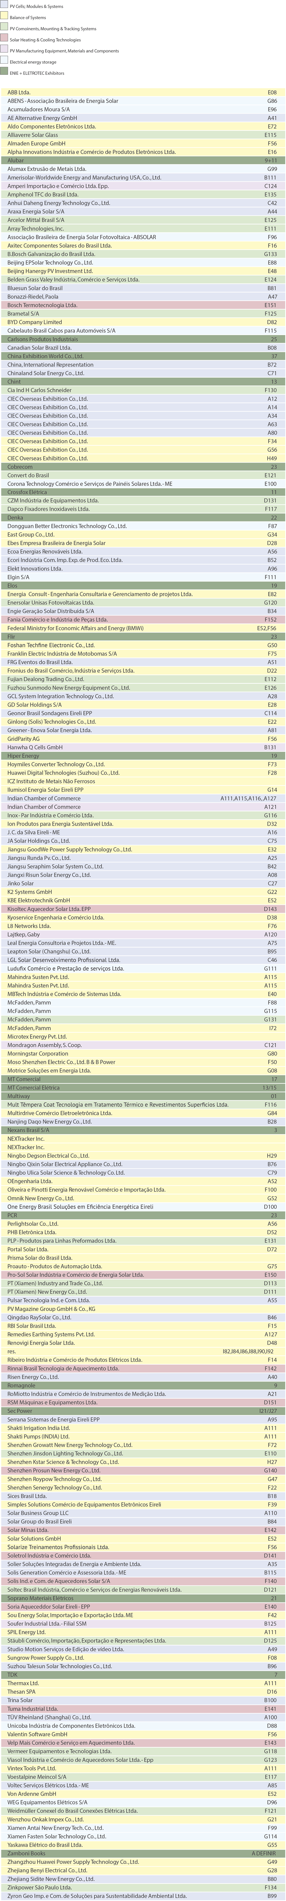
Task: Click 'Canadian Solar Brazil Ltda.' row
Action: tap(143, 347)
